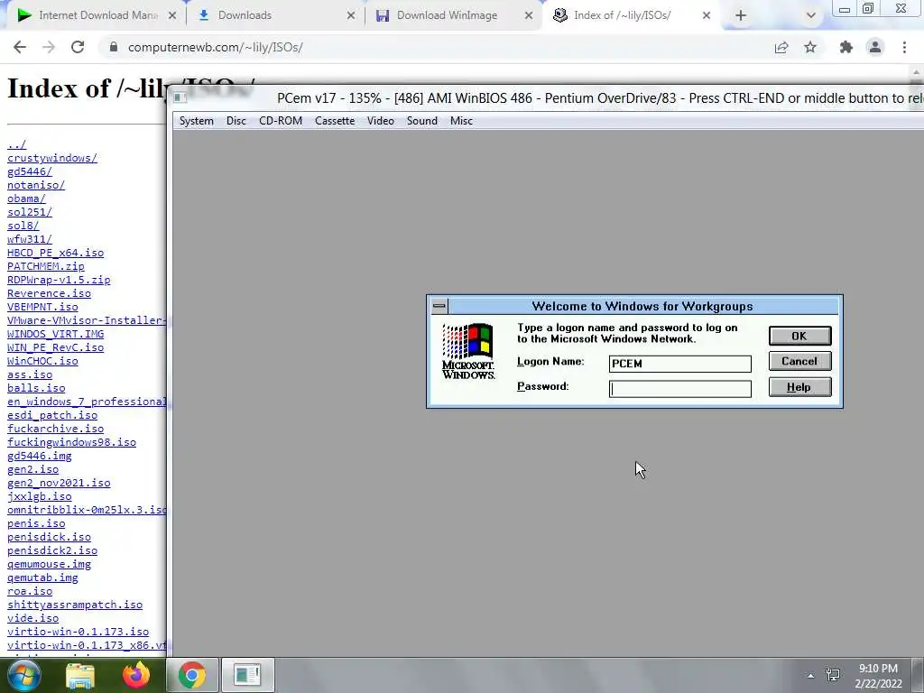The height and width of the screenshot is (693, 924).
Task: Focus the address bar URL
Action: [x=215, y=47]
